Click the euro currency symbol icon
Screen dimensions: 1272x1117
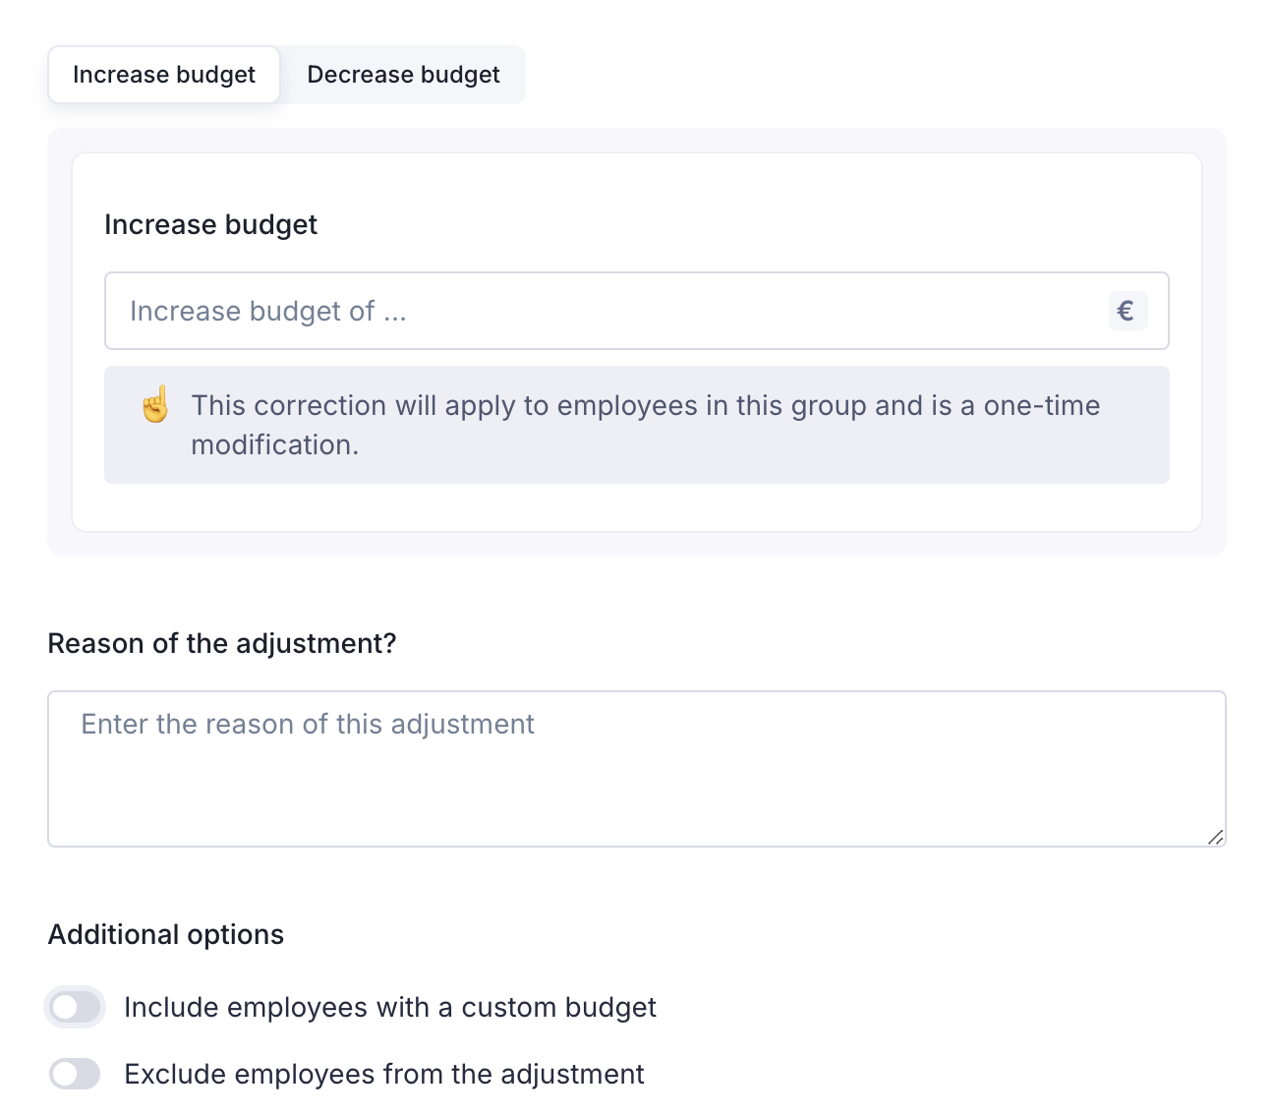coord(1127,312)
